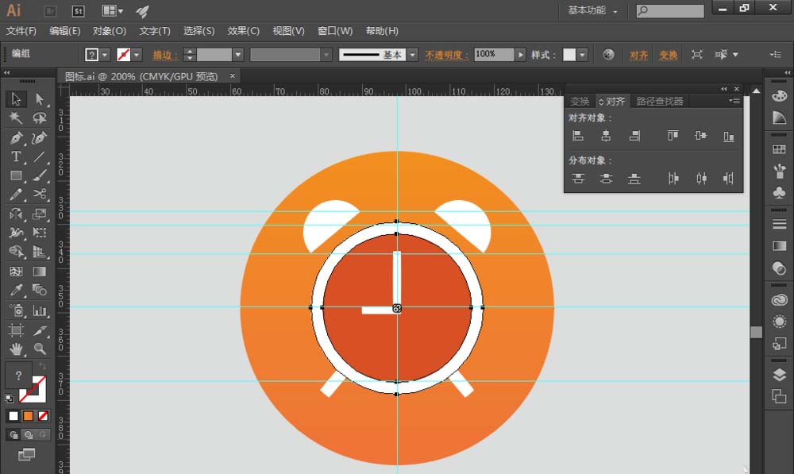Enable Draw Behind mode
794x474 pixels.
29,435
